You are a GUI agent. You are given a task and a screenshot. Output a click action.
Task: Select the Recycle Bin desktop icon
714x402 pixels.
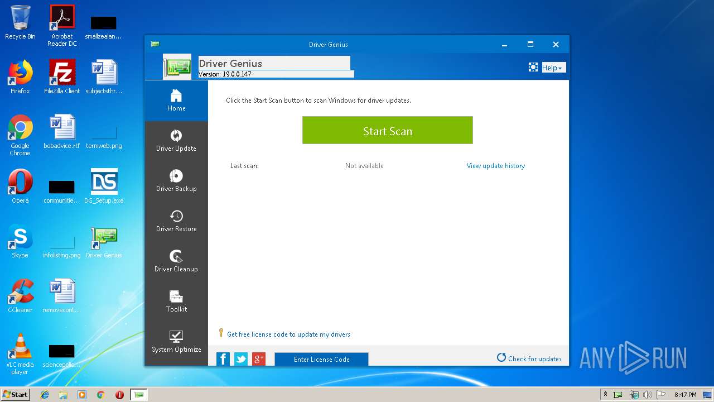[x=20, y=23]
